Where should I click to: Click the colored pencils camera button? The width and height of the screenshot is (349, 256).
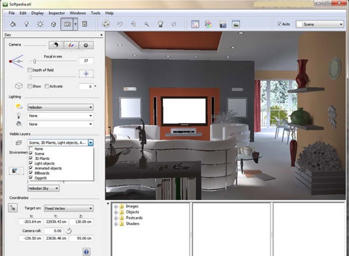(x=71, y=45)
